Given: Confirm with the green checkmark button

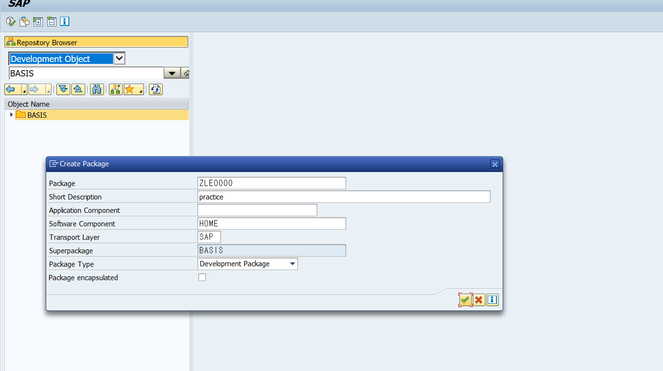Looking at the screenshot, I should coord(465,300).
